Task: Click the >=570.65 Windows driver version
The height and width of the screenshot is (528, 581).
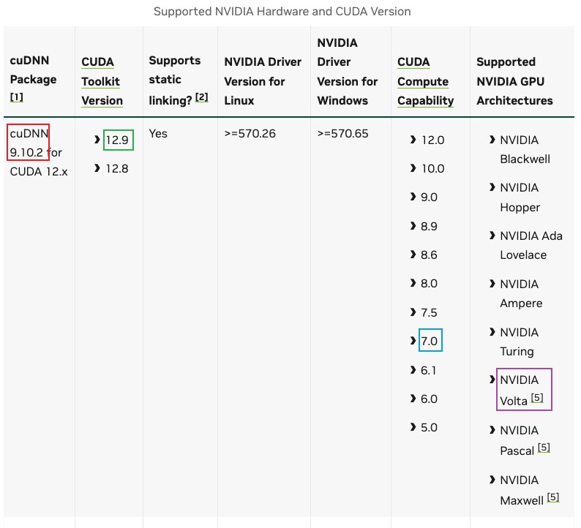Action: pos(342,134)
